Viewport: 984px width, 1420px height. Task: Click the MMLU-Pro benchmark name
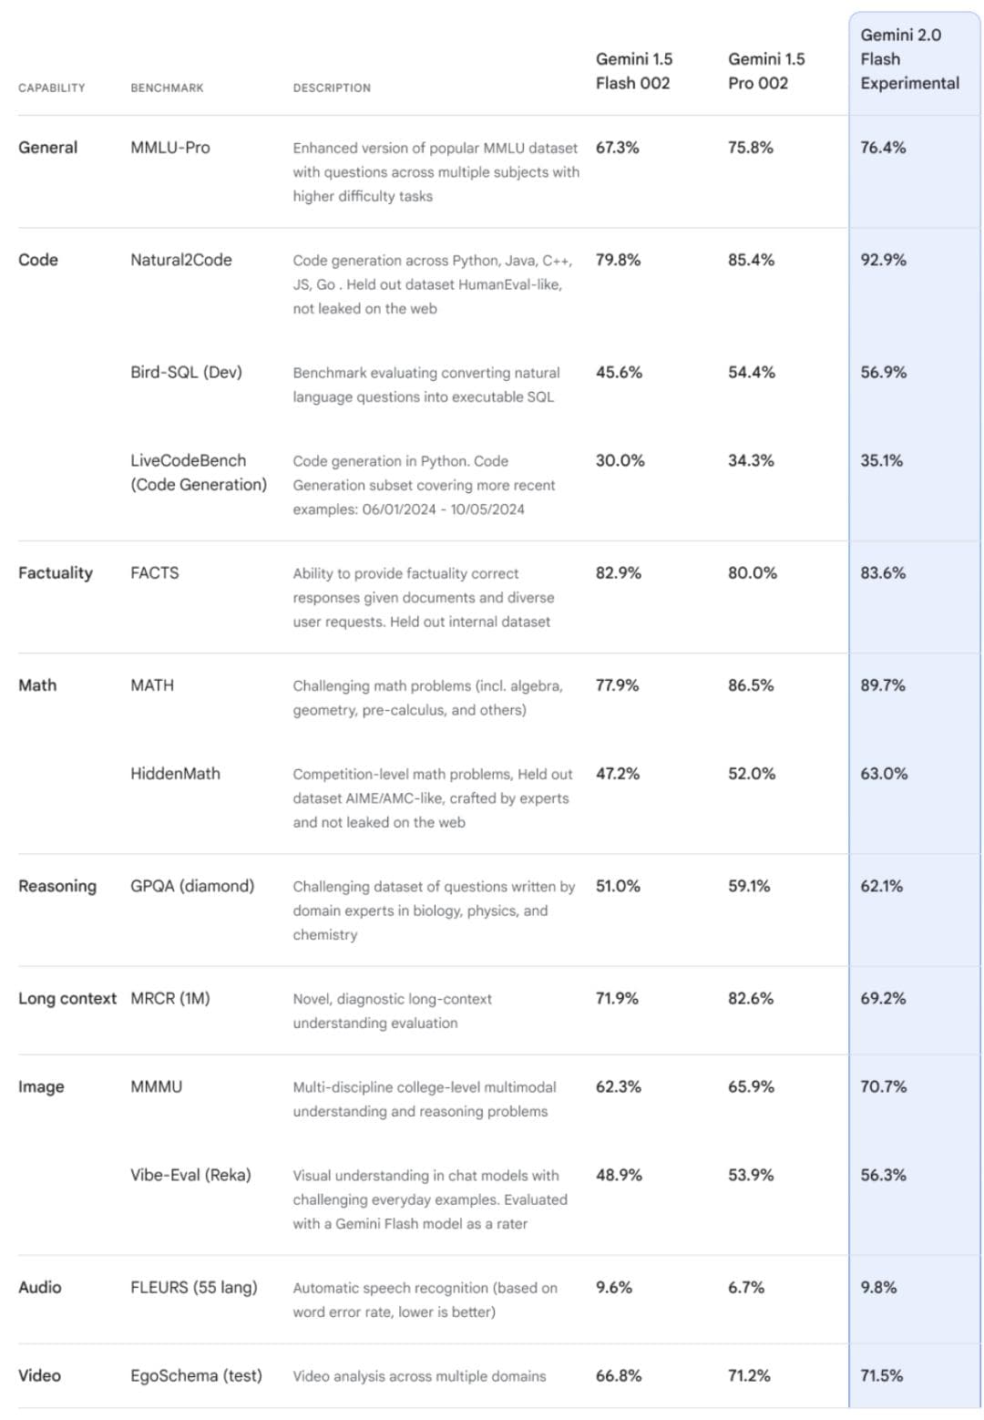(170, 148)
